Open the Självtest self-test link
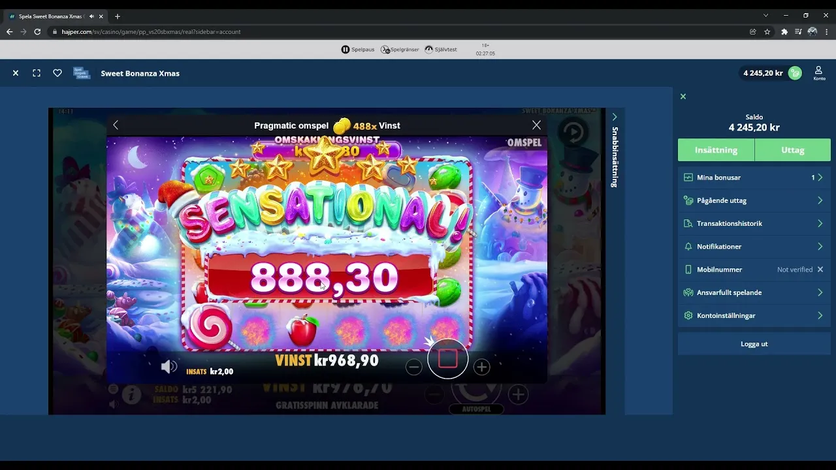This screenshot has height=470, width=836. (441, 50)
